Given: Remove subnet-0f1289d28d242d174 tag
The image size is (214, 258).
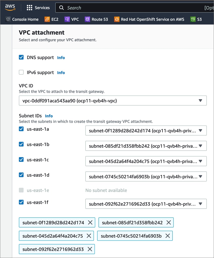Looking at the screenshot, I should pyautogui.click(x=90, y=223).
